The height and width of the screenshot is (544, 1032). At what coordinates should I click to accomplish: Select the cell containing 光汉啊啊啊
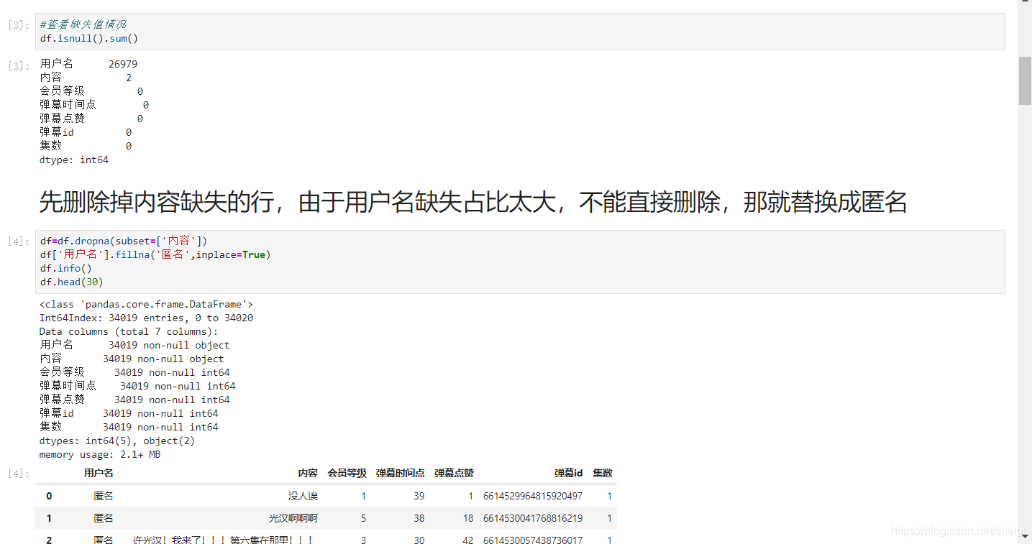[294, 517]
